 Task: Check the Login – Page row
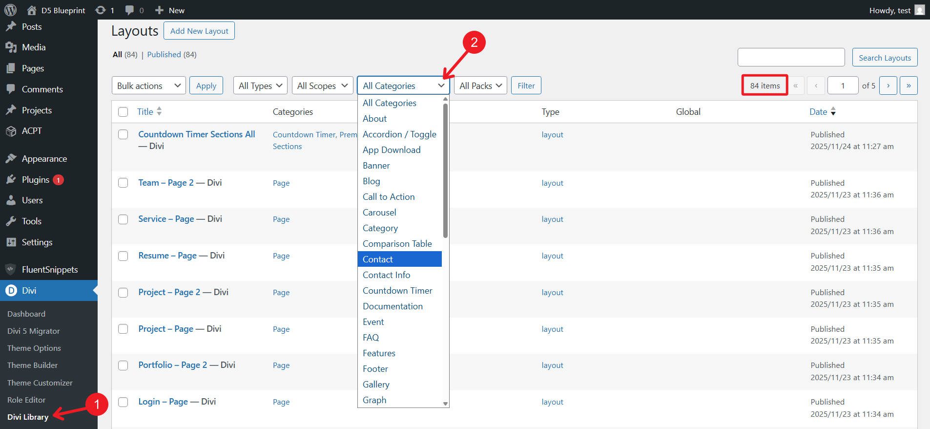click(x=123, y=402)
